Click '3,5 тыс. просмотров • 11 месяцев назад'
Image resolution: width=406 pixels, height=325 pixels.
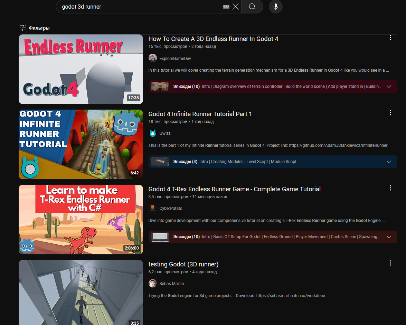(188, 197)
